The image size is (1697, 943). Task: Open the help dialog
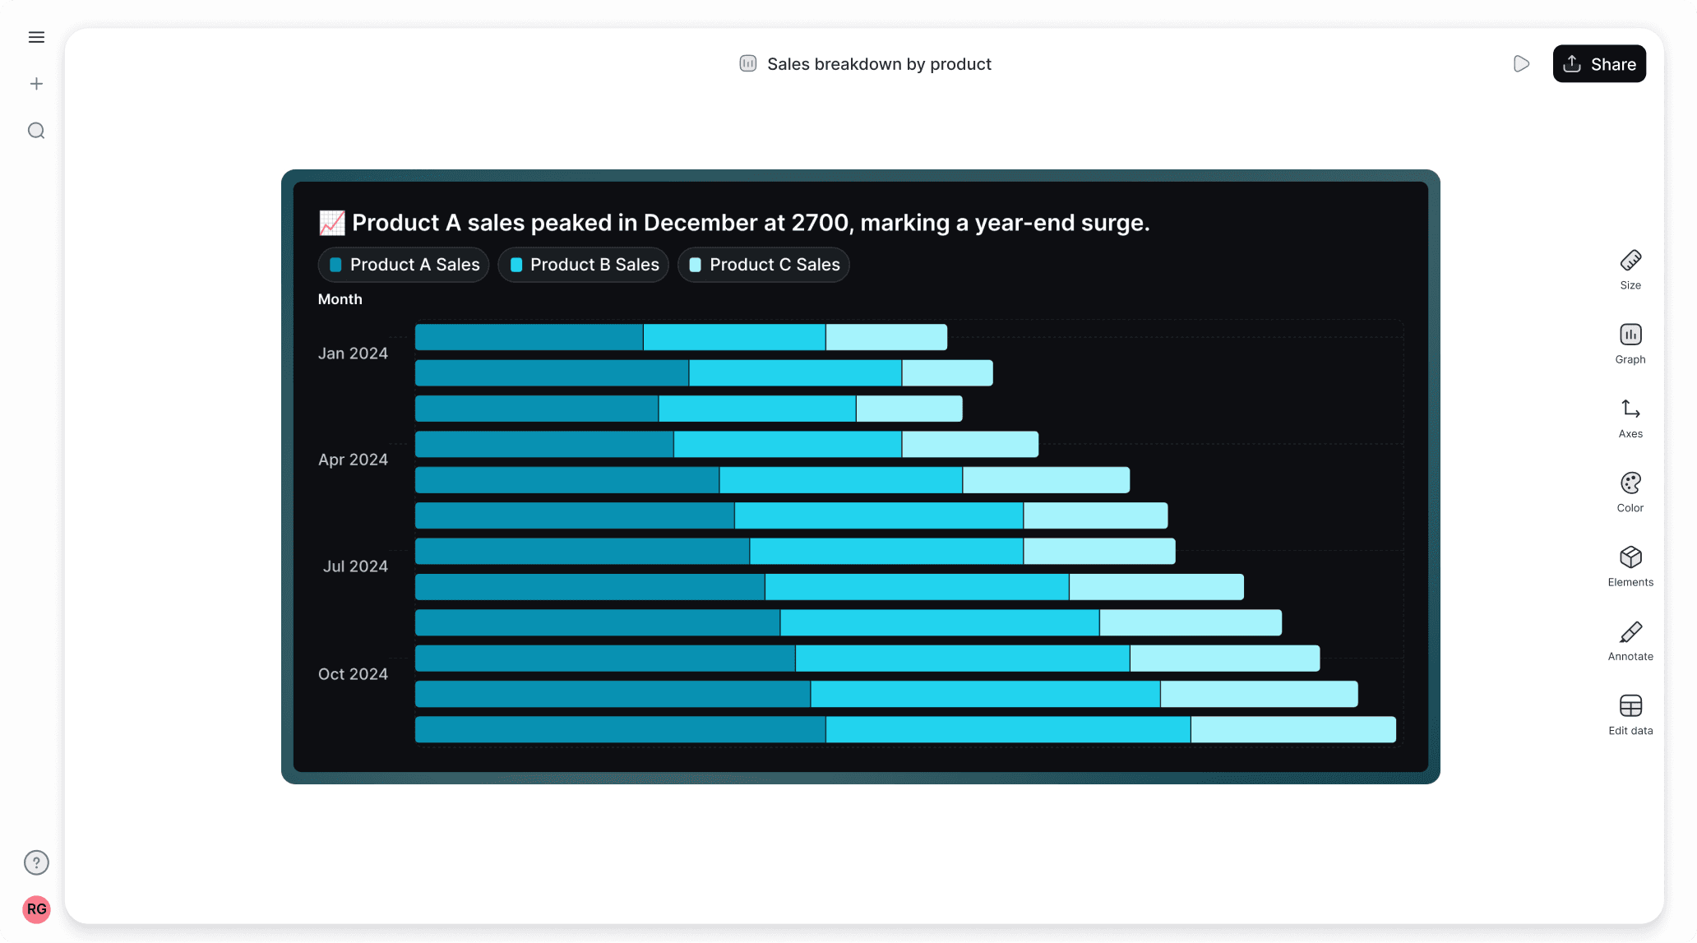pyautogui.click(x=36, y=862)
